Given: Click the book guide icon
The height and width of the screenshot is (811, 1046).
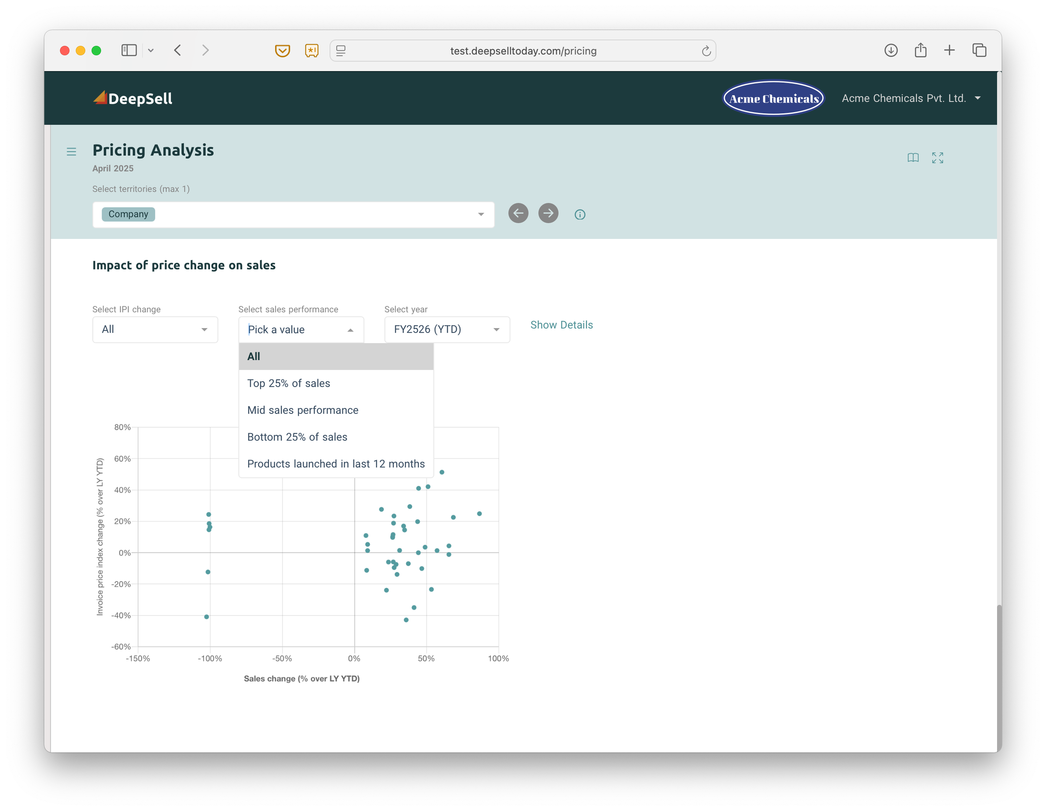Looking at the screenshot, I should [x=913, y=158].
